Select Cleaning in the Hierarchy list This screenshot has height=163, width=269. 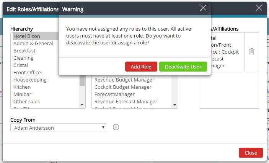[x=23, y=58]
